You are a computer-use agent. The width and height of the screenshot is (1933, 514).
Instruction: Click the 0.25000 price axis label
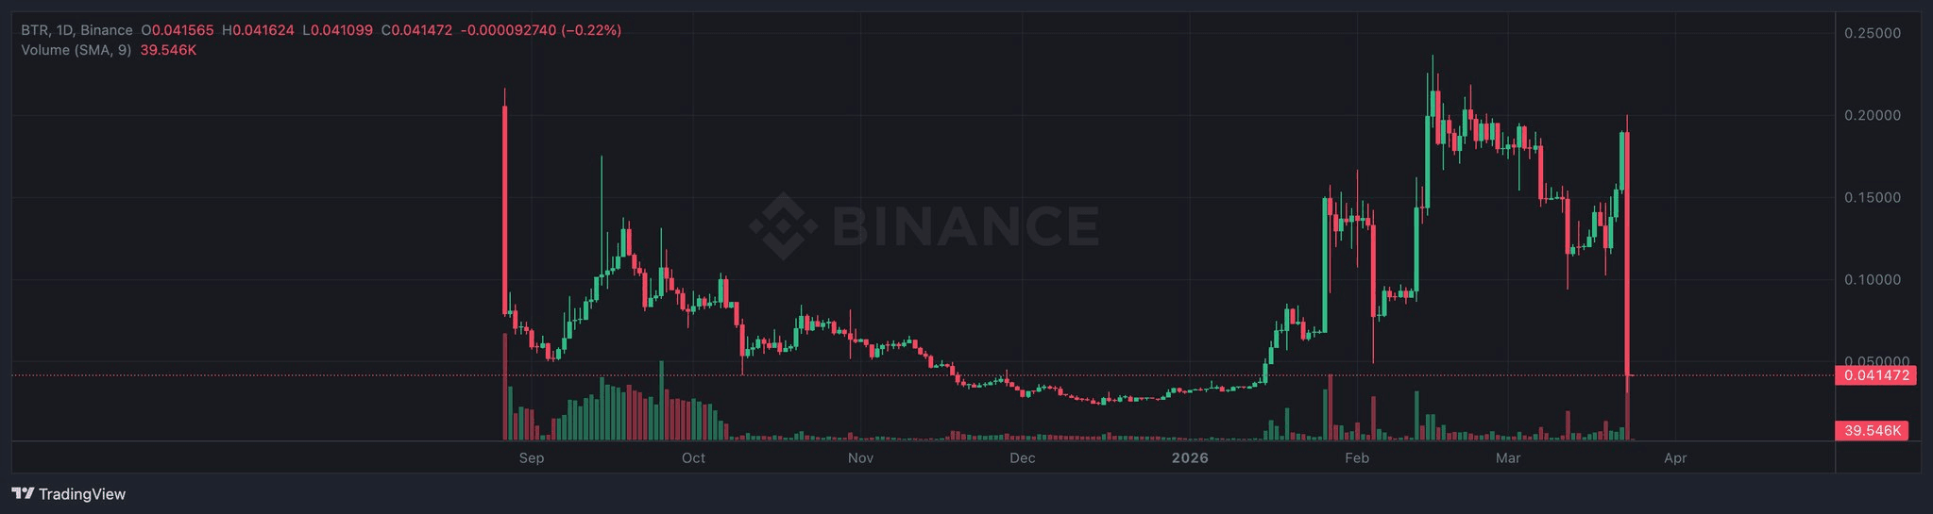[x=1872, y=33]
